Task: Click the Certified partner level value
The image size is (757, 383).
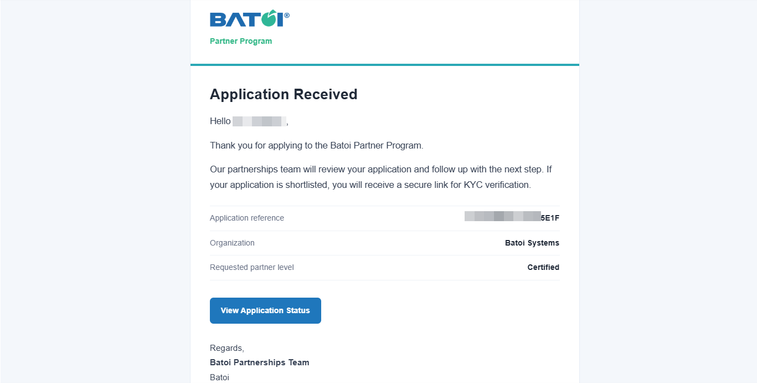Action: [x=543, y=267]
